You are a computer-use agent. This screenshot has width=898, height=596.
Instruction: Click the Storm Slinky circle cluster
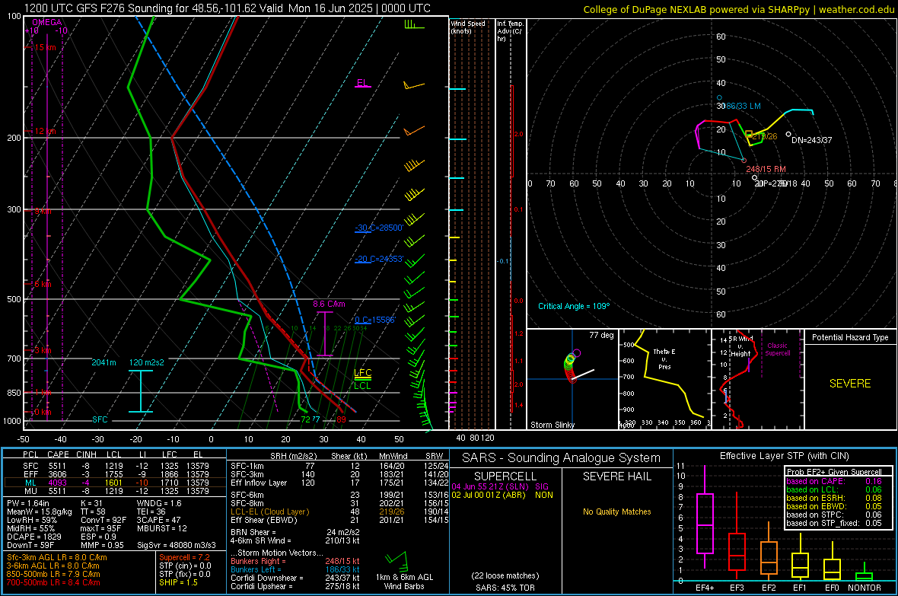click(571, 365)
